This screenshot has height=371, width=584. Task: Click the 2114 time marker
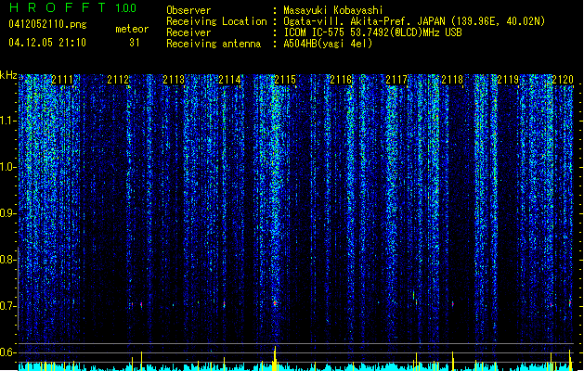point(229,80)
